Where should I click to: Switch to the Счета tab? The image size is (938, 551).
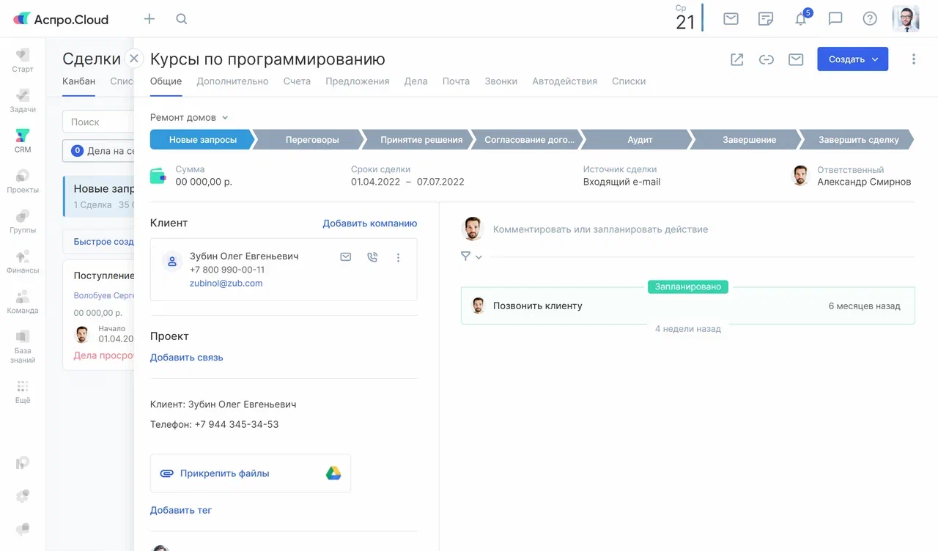tap(297, 81)
